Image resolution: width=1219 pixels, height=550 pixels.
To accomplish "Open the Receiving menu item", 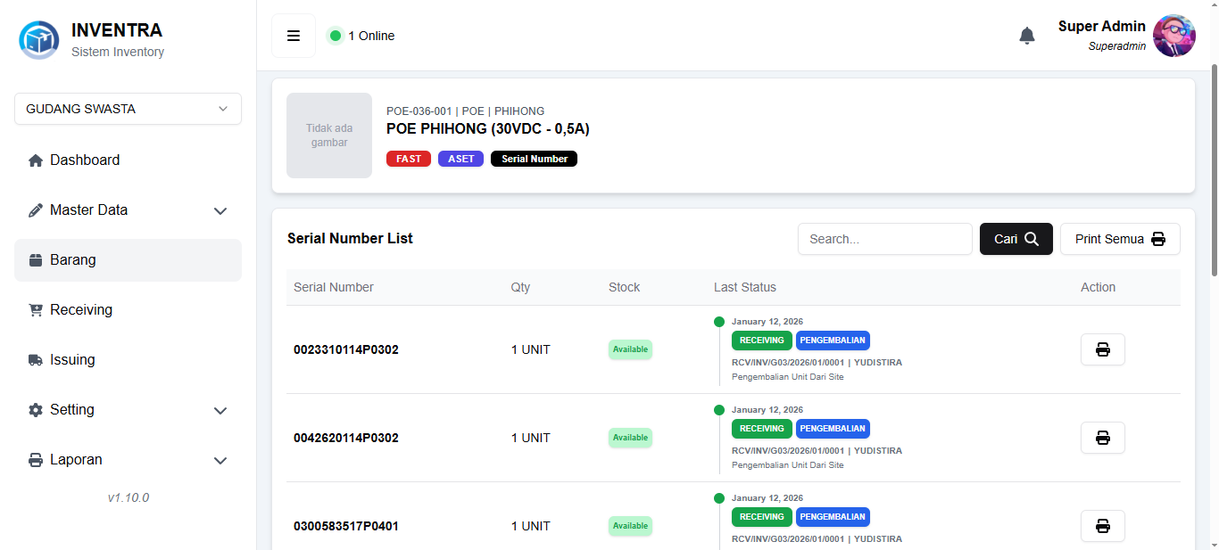I will (x=128, y=310).
